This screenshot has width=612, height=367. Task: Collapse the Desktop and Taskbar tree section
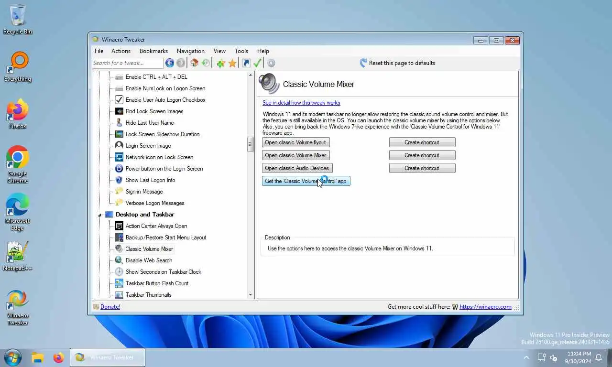click(x=100, y=215)
